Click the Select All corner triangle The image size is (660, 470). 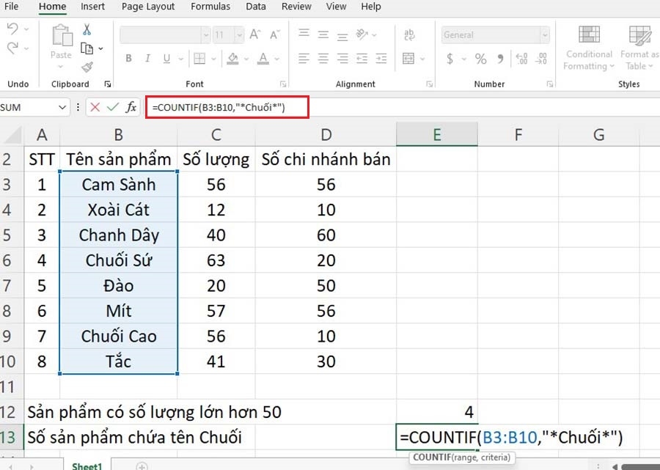pos(13,136)
